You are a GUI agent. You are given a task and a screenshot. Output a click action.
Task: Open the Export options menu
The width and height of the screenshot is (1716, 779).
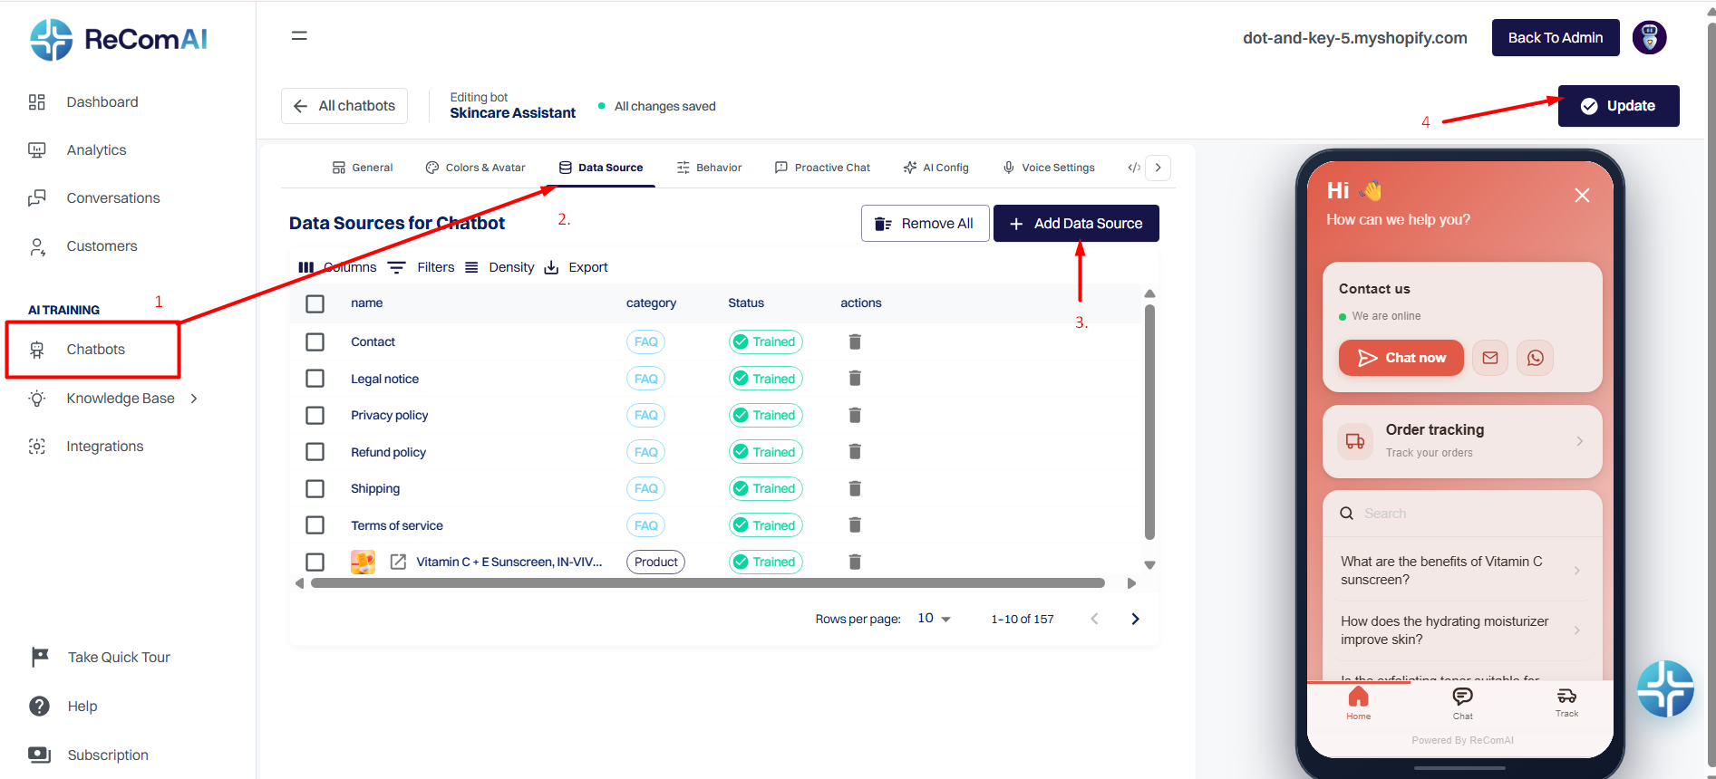click(x=577, y=267)
